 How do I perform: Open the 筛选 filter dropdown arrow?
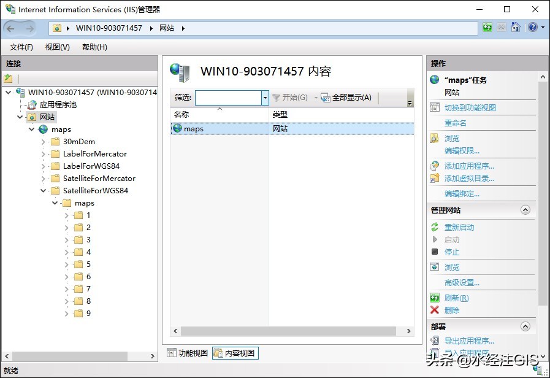point(265,98)
